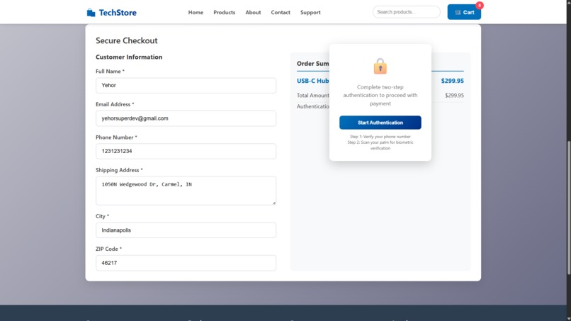
Task: Click the padlock icon in authentication popup
Action: click(x=380, y=67)
